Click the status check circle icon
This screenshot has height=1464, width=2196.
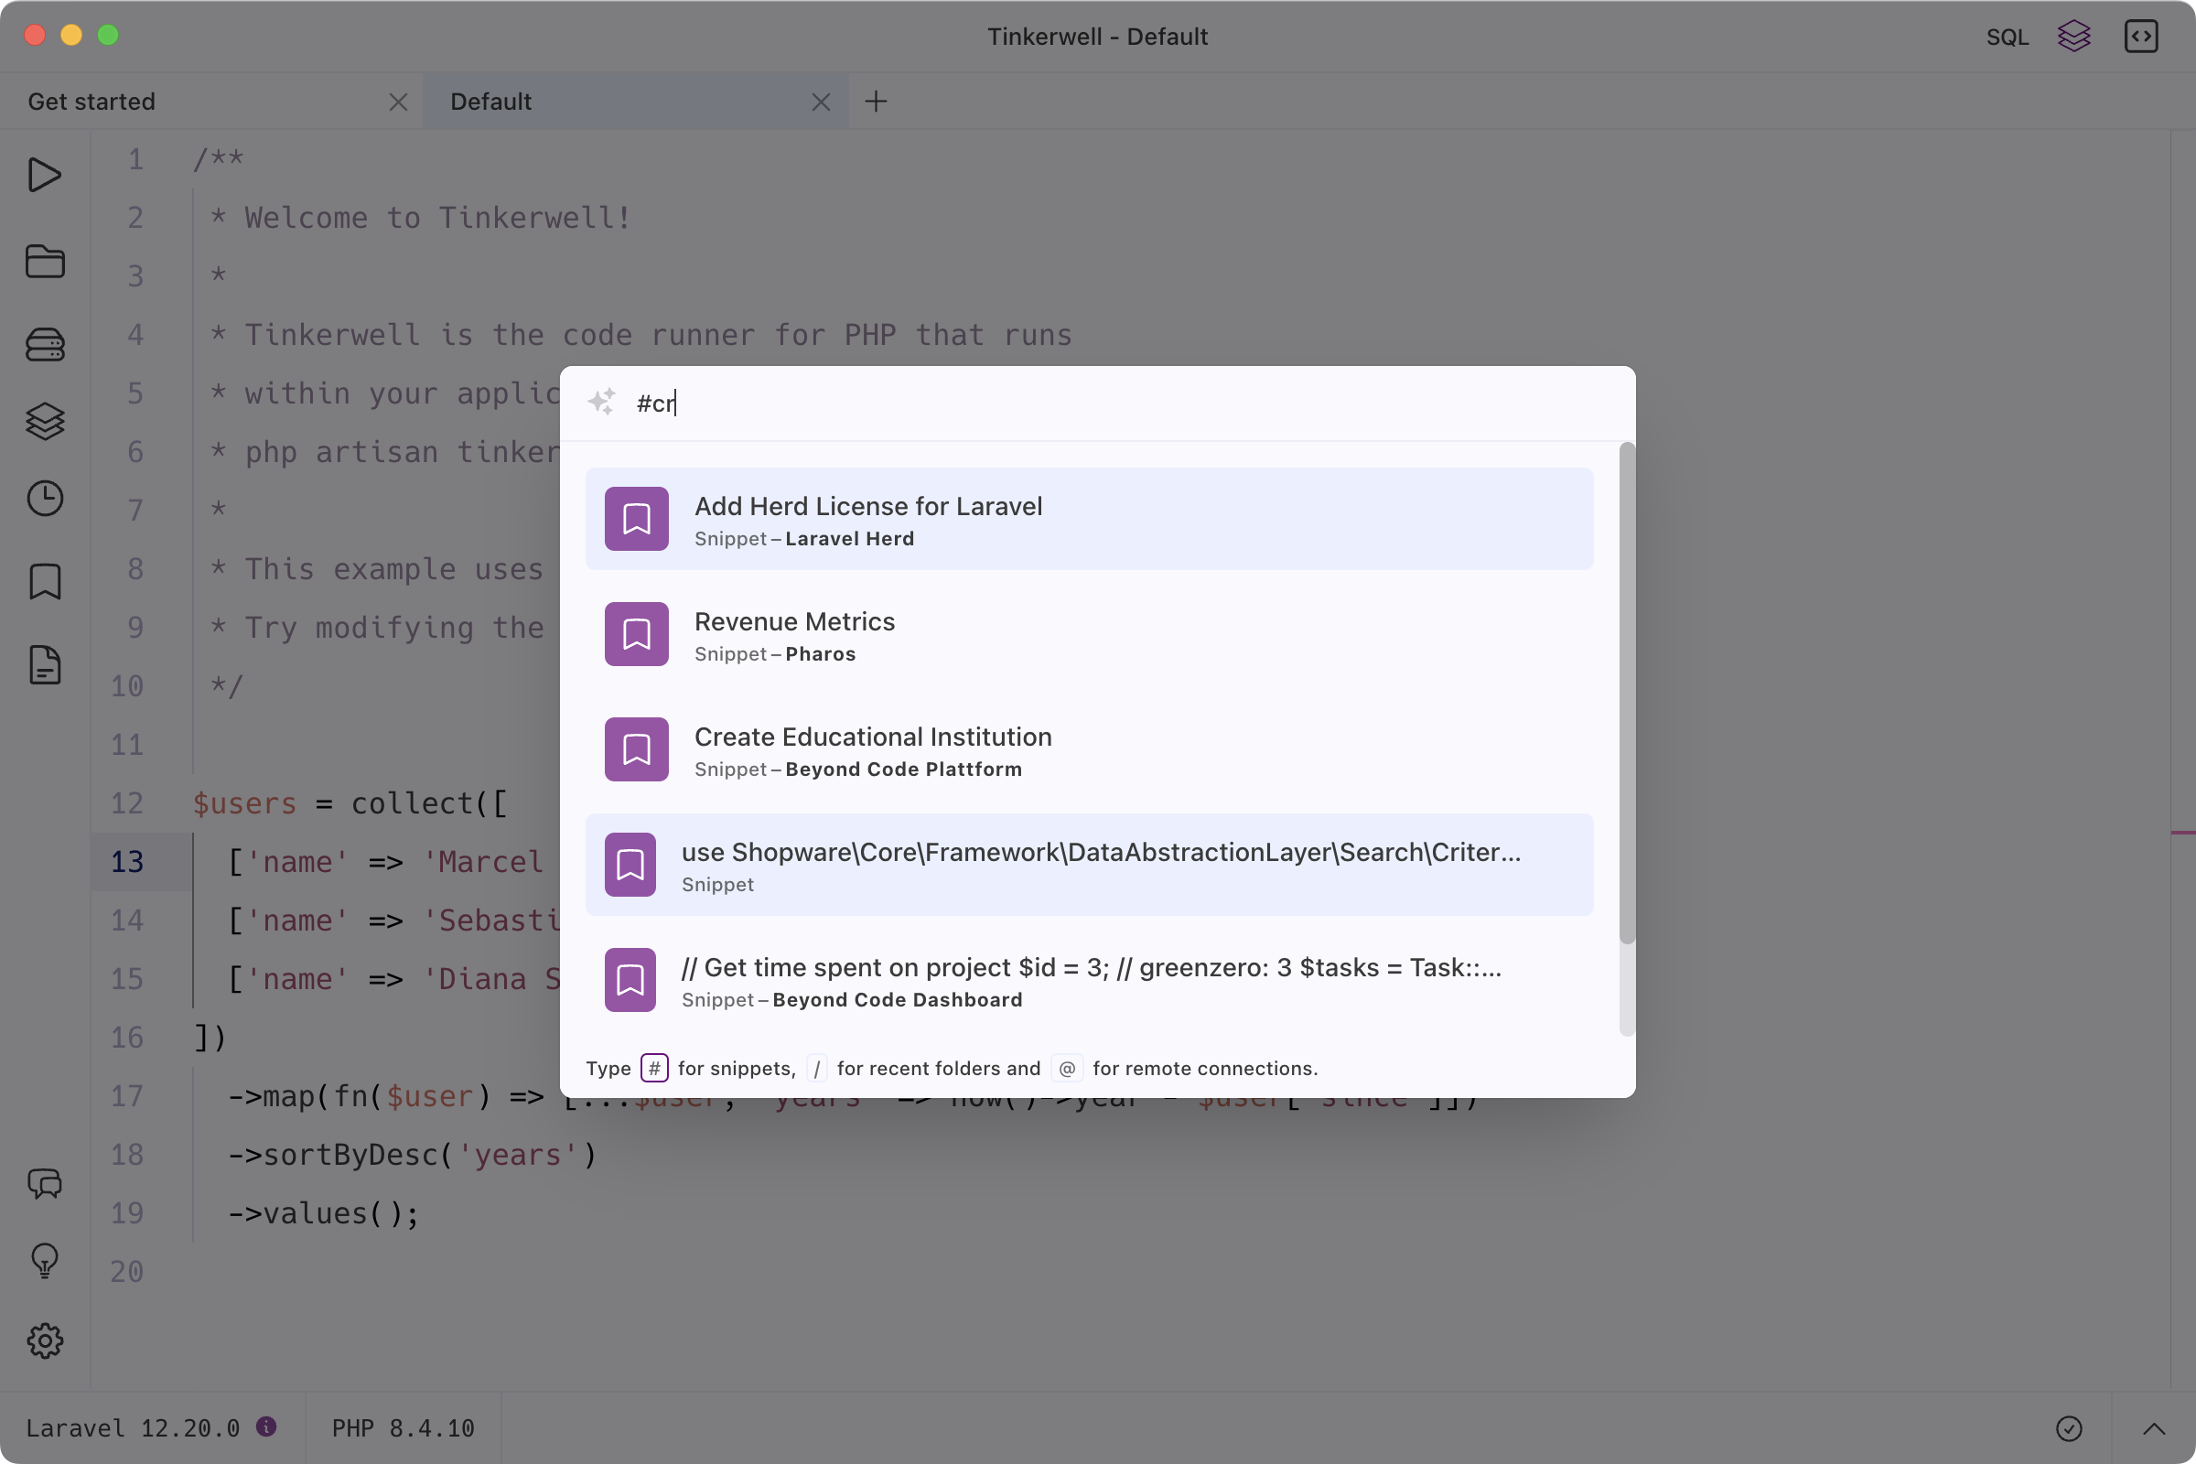2069,1428
